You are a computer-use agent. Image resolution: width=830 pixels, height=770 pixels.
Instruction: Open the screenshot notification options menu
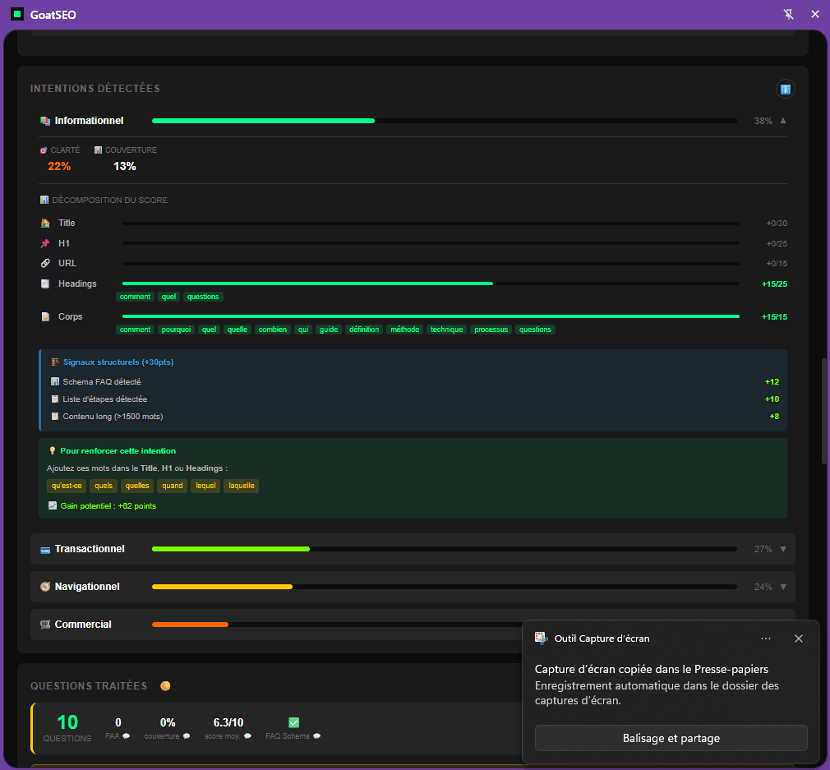765,639
